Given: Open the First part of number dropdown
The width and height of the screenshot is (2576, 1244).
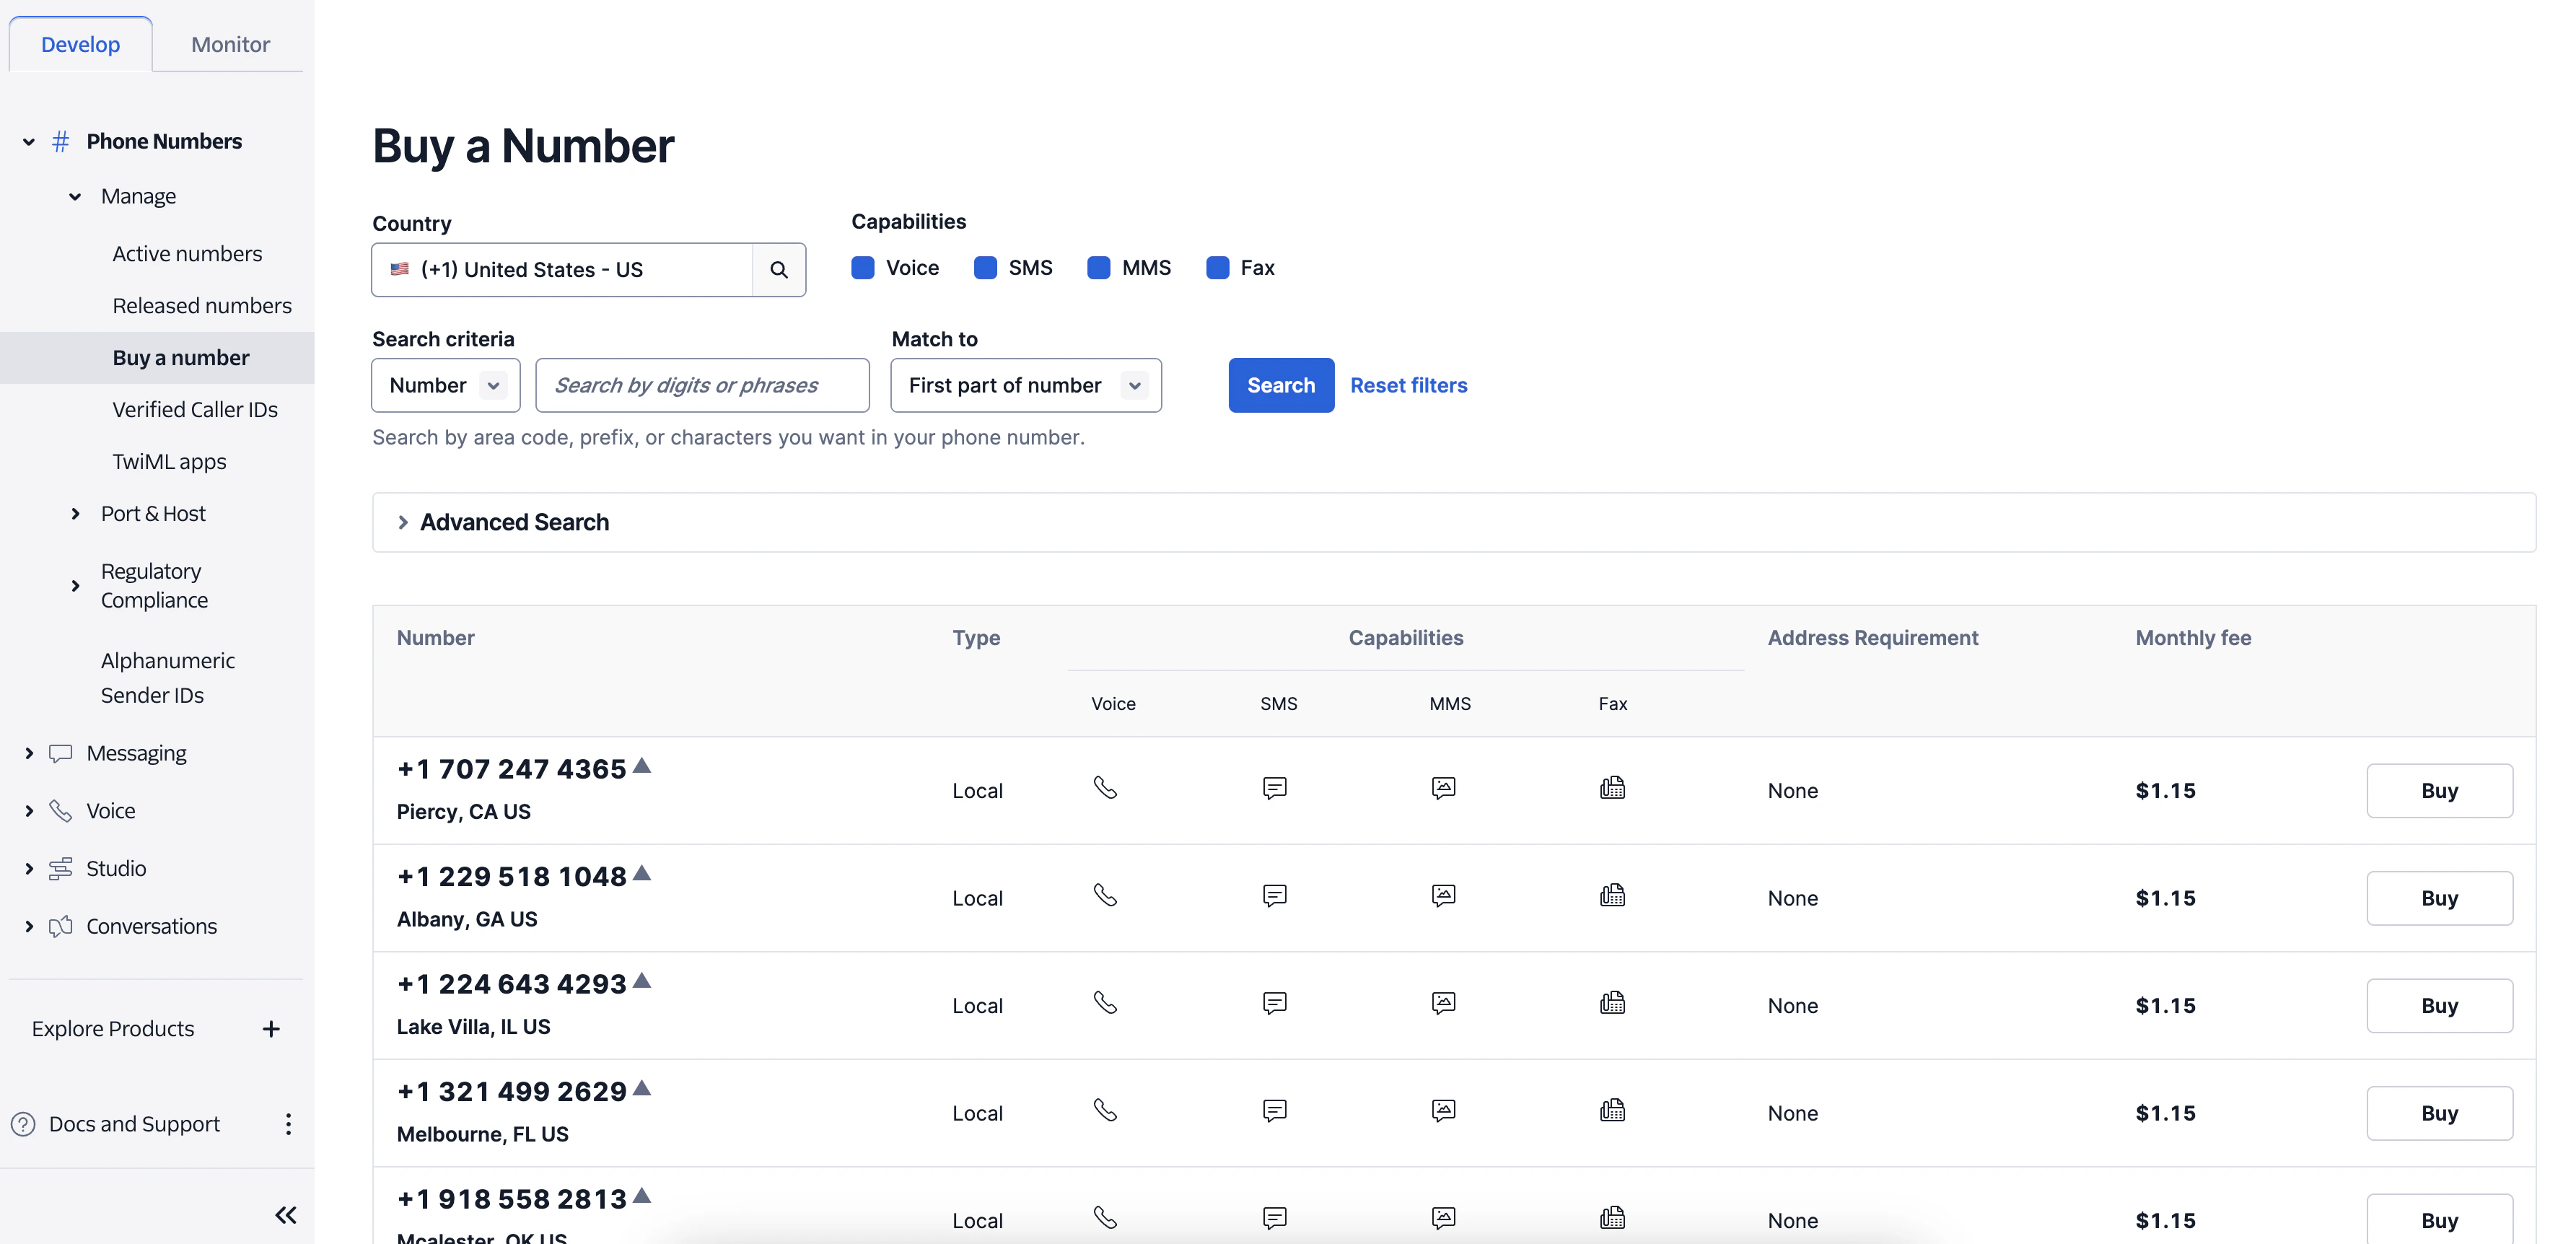Looking at the screenshot, I should [1025, 385].
